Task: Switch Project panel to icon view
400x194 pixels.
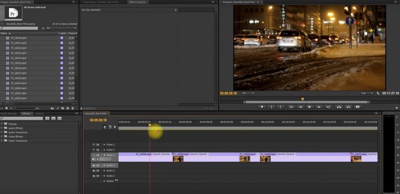Action: (x=6, y=109)
